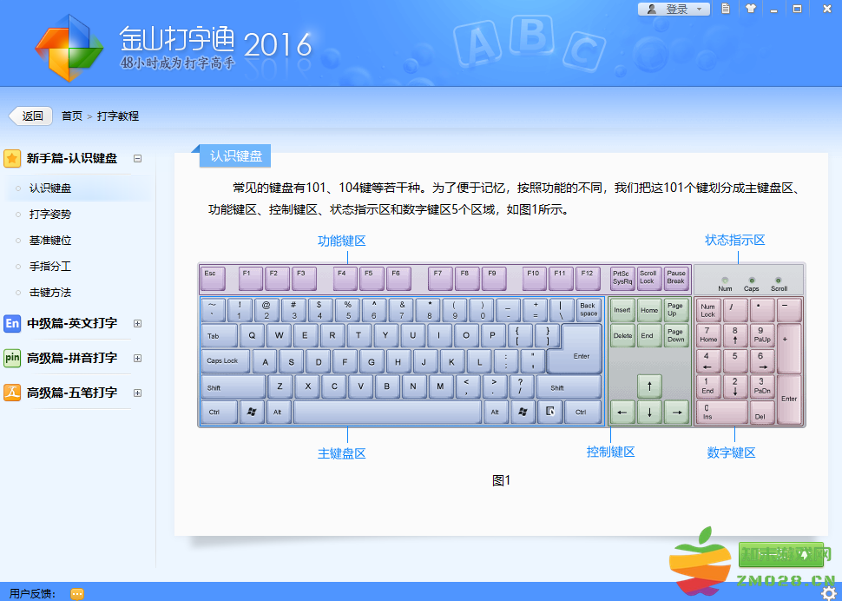This screenshot has width=842, height=601.
Task: Collapse the 新手篇-认识键盘 section
Action: tap(137, 158)
